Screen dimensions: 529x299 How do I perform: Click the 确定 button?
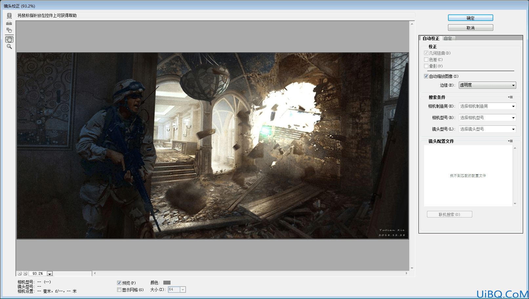pos(471,18)
